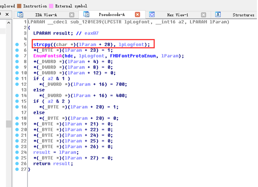Toggle breakpoint dot on line 7

coord(17,56)
